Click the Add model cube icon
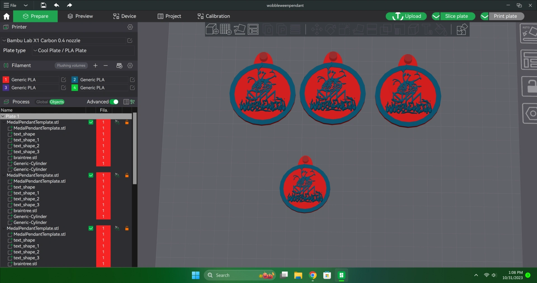 point(212,29)
